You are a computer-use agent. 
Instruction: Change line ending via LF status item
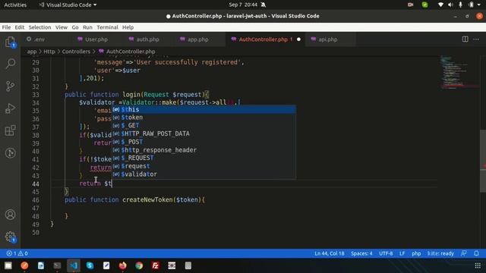[402, 253]
